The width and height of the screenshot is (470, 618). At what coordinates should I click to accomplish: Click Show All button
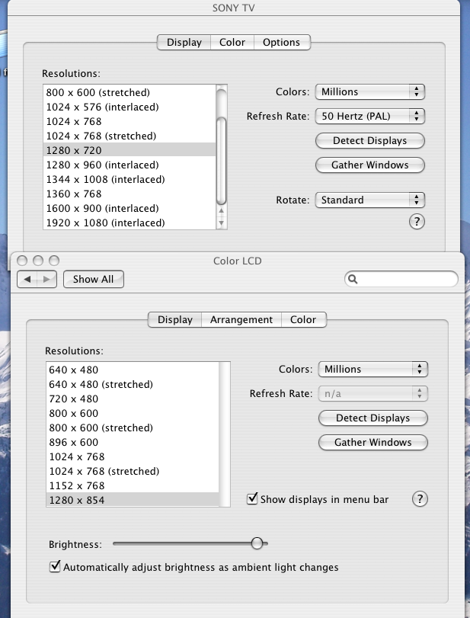coord(94,279)
